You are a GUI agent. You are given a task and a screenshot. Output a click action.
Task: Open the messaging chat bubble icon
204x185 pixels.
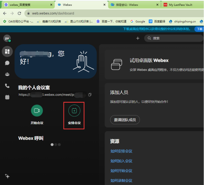[7, 63]
